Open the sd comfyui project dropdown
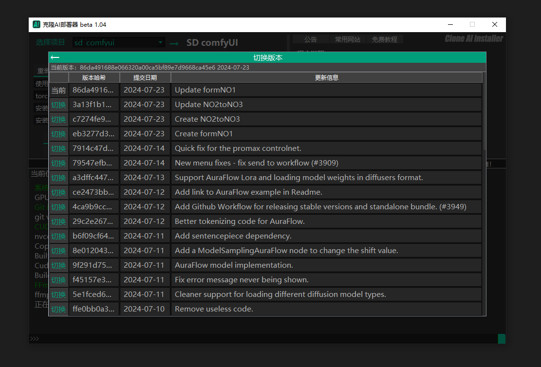The height and width of the screenshot is (367, 541). (119, 42)
